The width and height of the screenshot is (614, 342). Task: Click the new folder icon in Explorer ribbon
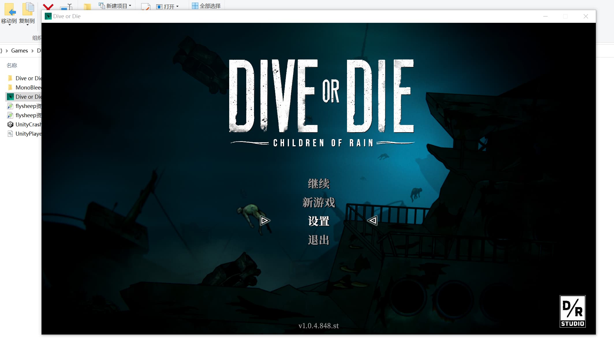(x=87, y=7)
